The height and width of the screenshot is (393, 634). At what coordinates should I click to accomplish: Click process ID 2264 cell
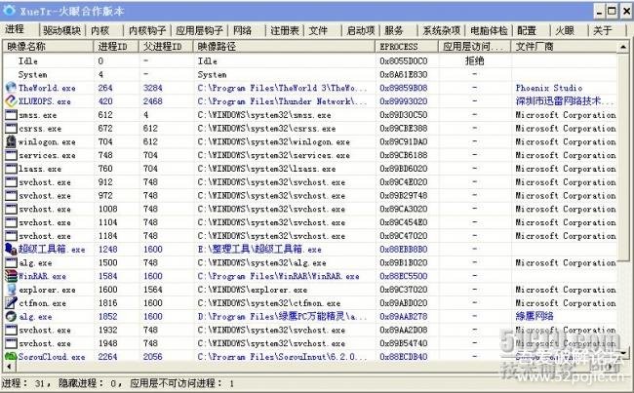pos(107,357)
